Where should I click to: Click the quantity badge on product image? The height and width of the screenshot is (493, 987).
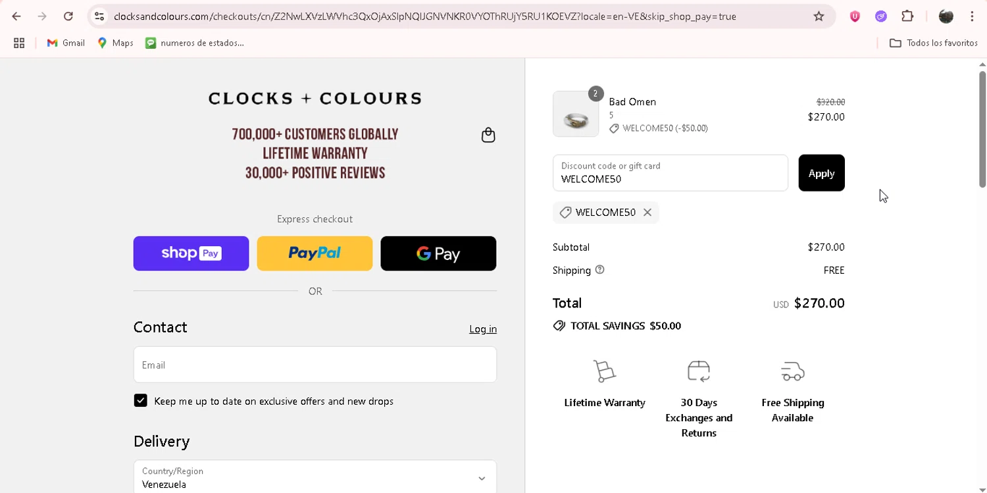tap(595, 93)
